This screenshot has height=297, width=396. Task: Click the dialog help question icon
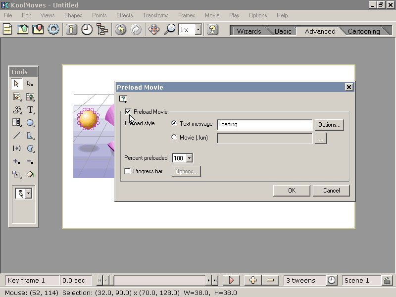[123, 99]
